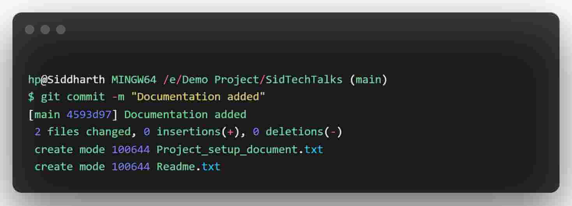
Task: Click the red minus sign after deletions
Action: click(x=333, y=132)
